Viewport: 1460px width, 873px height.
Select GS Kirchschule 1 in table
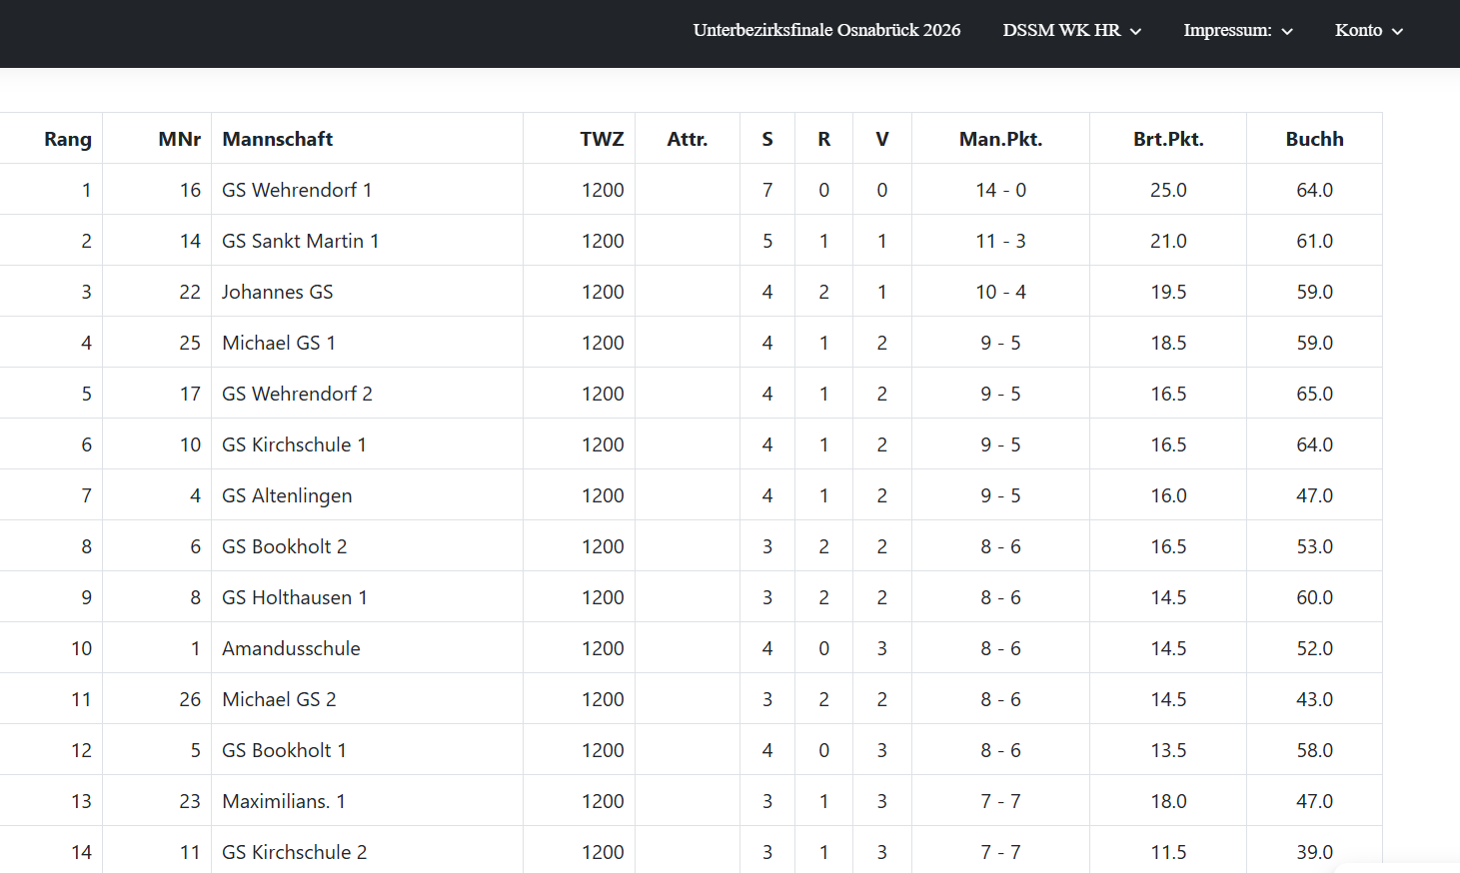294,444
